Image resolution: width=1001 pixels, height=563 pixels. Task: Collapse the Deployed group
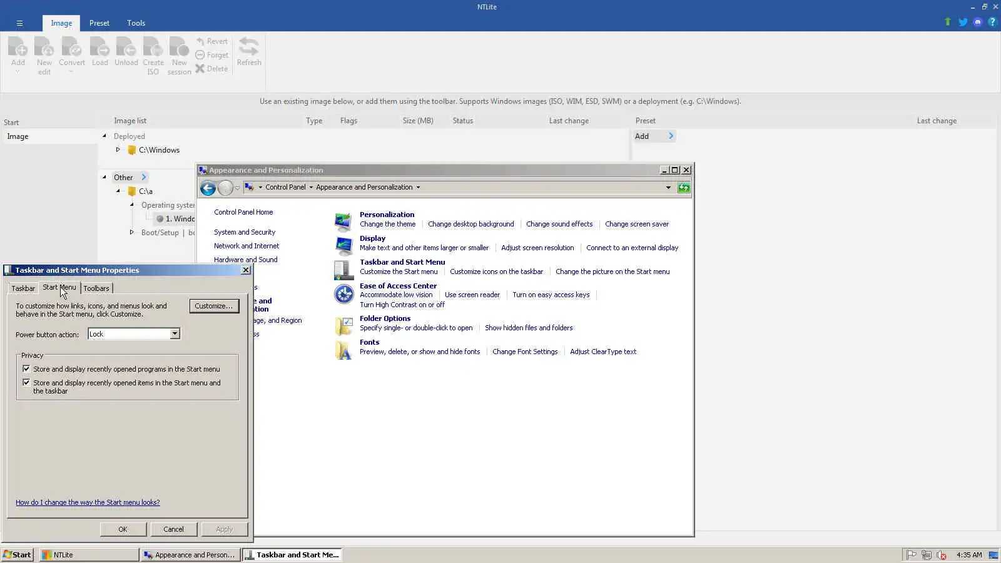(104, 136)
